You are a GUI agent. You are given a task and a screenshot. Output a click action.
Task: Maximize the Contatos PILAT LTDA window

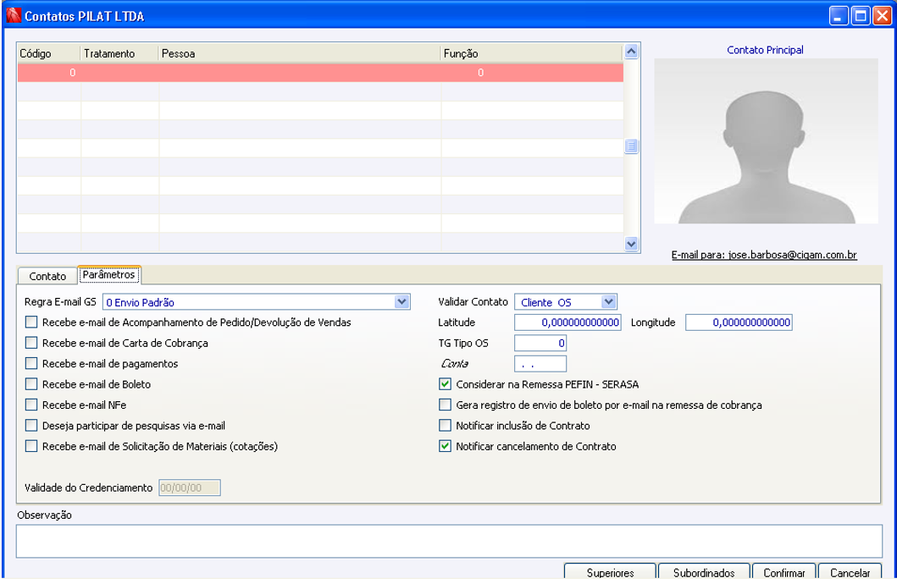tap(861, 15)
